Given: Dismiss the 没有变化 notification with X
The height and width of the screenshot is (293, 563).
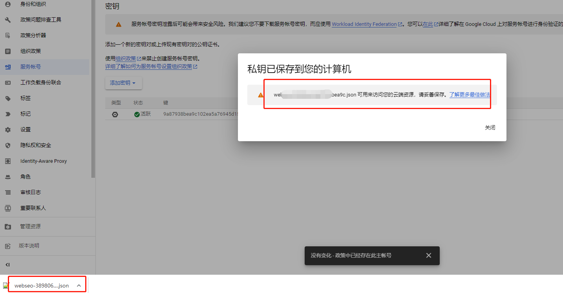Looking at the screenshot, I should click(x=429, y=255).
